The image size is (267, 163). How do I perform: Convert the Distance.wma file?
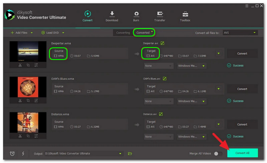(x=242, y=124)
